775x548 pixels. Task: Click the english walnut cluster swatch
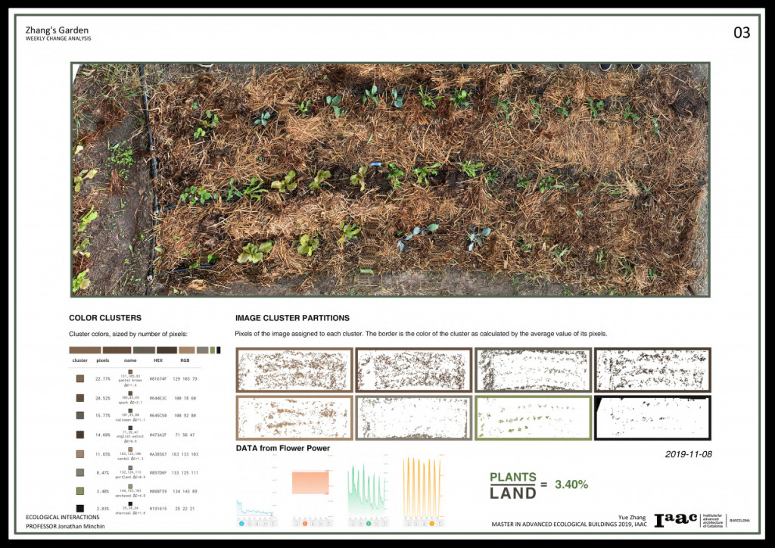(x=80, y=434)
